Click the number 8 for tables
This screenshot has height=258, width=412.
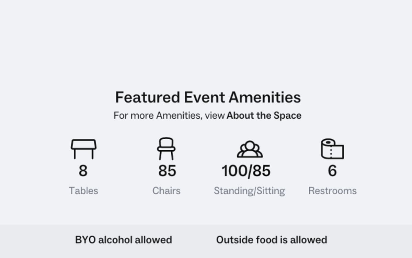[83, 171]
